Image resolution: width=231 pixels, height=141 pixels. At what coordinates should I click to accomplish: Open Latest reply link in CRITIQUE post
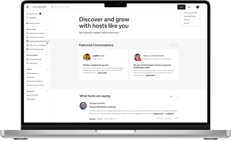pos(158,114)
